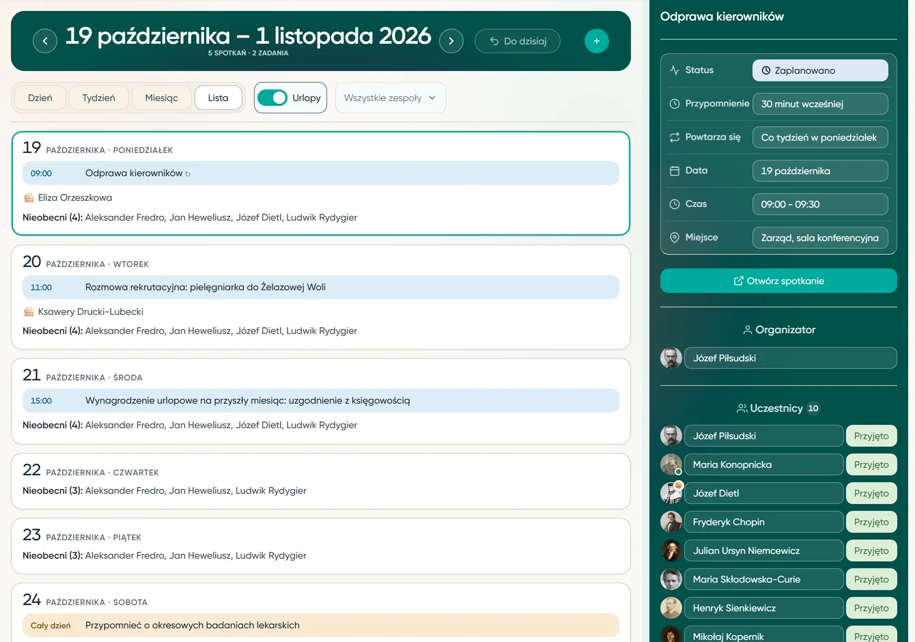Switch to Dzień view

click(40, 98)
